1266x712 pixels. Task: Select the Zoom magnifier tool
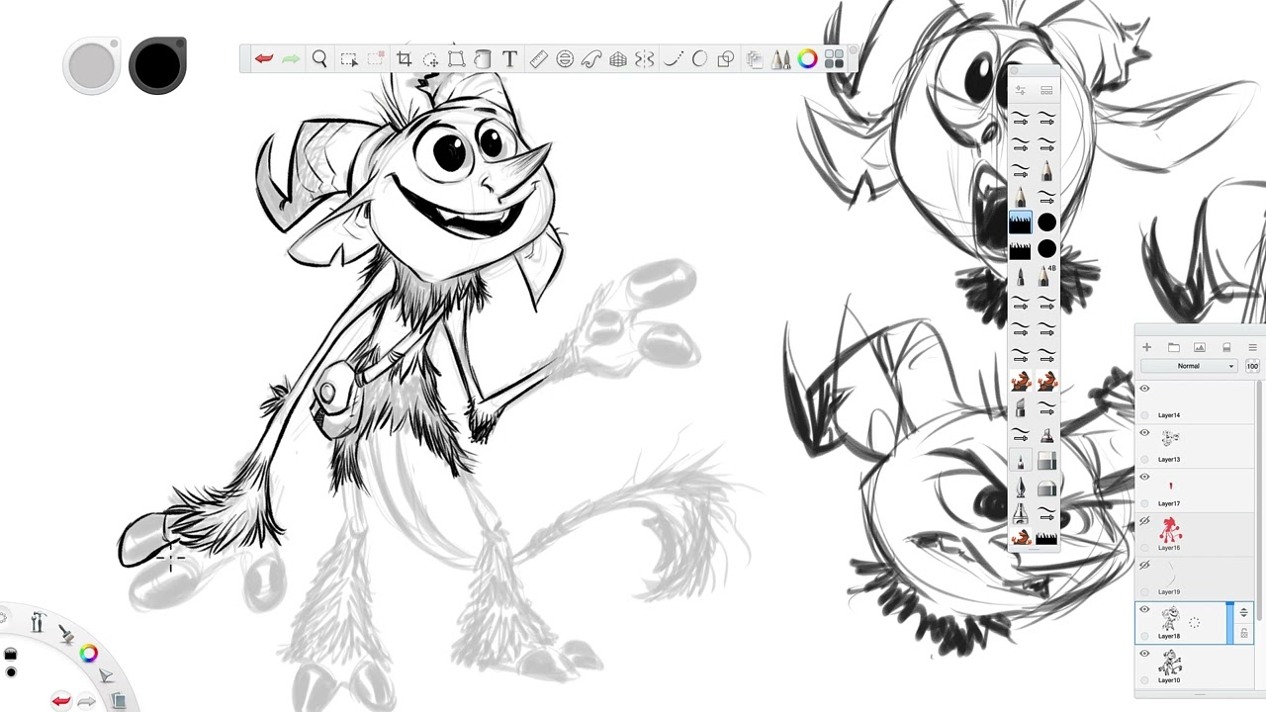click(319, 59)
